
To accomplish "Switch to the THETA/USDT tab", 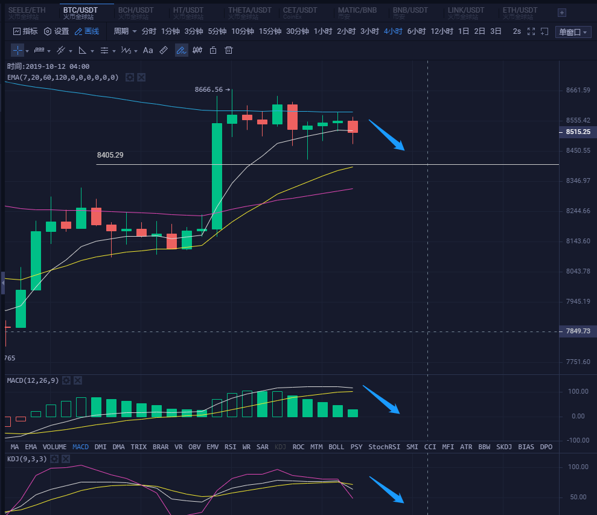I will pos(250,13).
